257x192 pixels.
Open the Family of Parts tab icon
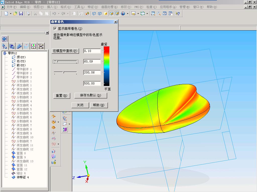19,46
